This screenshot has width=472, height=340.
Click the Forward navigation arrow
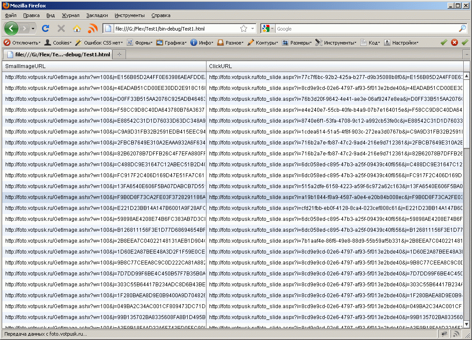point(24,29)
